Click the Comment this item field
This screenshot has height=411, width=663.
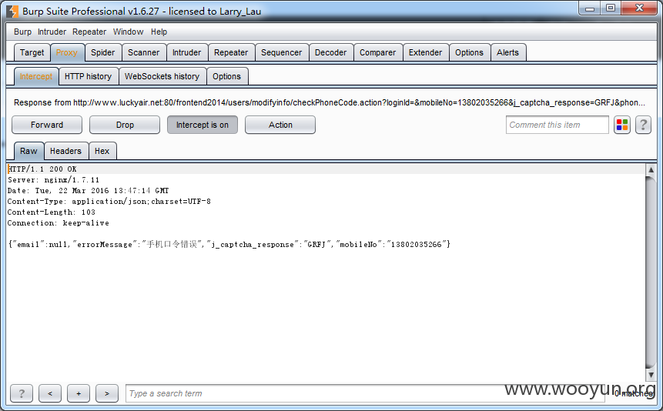coord(557,125)
